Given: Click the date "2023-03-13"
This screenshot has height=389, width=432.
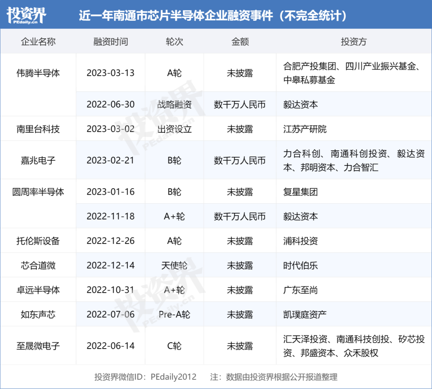Looking at the screenshot, I should [x=110, y=73].
